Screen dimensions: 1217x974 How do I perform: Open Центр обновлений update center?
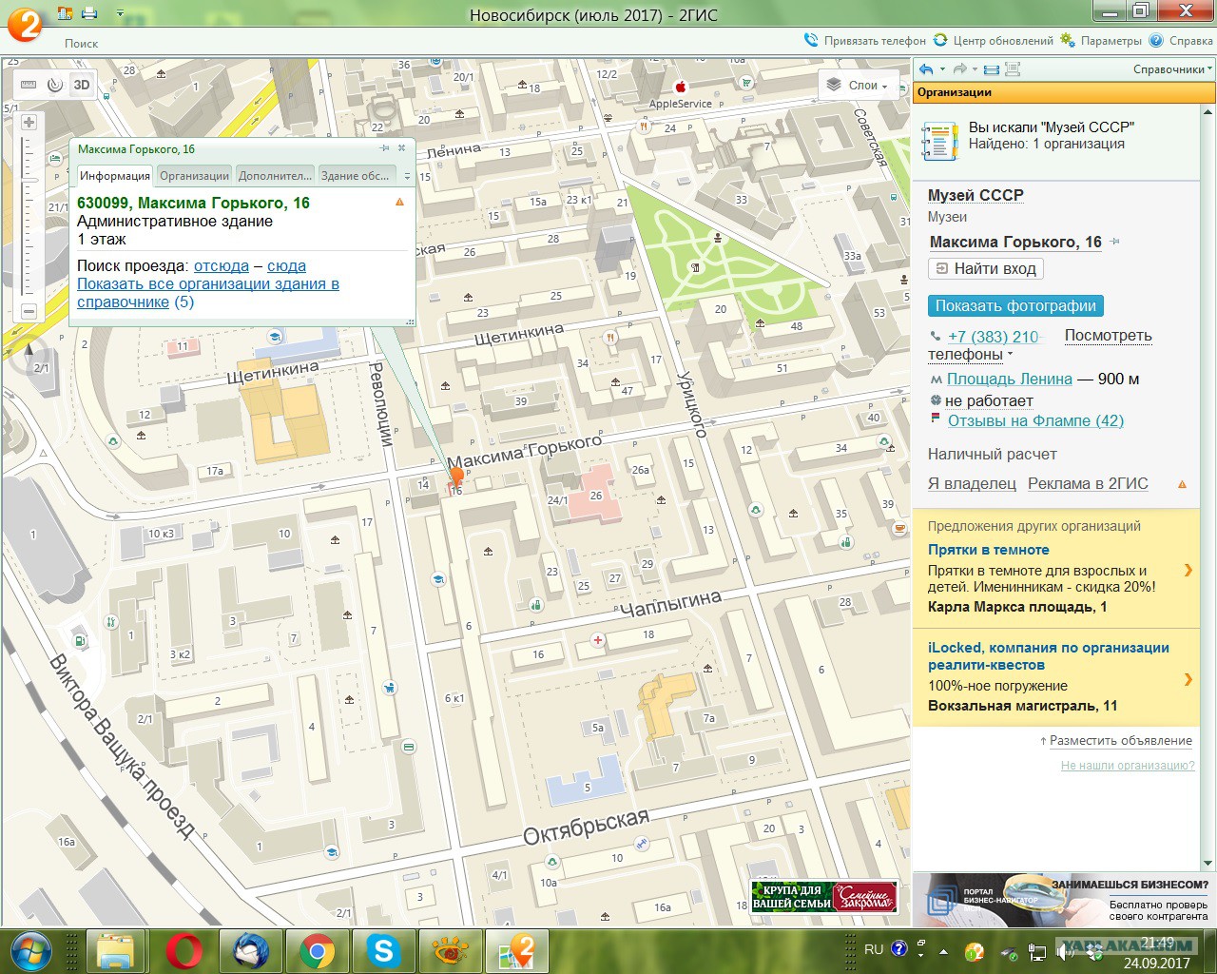pyautogui.click(x=994, y=41)
